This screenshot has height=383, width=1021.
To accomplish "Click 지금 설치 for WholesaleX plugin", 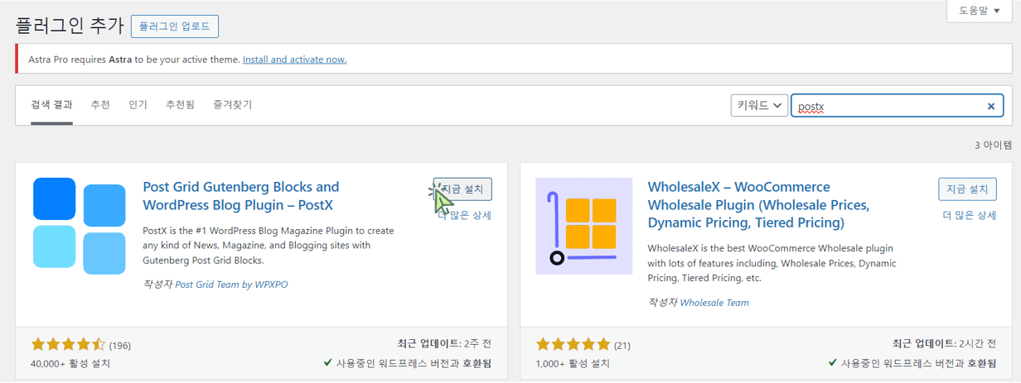I will pyautogui.click(x=967, y=189).
